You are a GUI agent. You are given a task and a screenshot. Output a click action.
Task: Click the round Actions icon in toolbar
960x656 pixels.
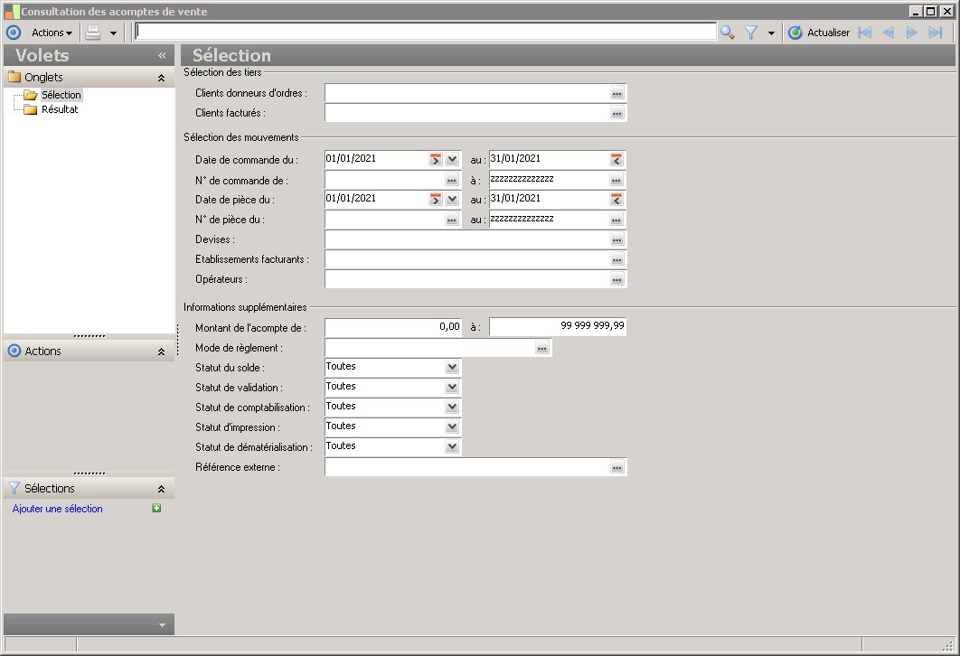pyautogui.click(x=14, y=33)
